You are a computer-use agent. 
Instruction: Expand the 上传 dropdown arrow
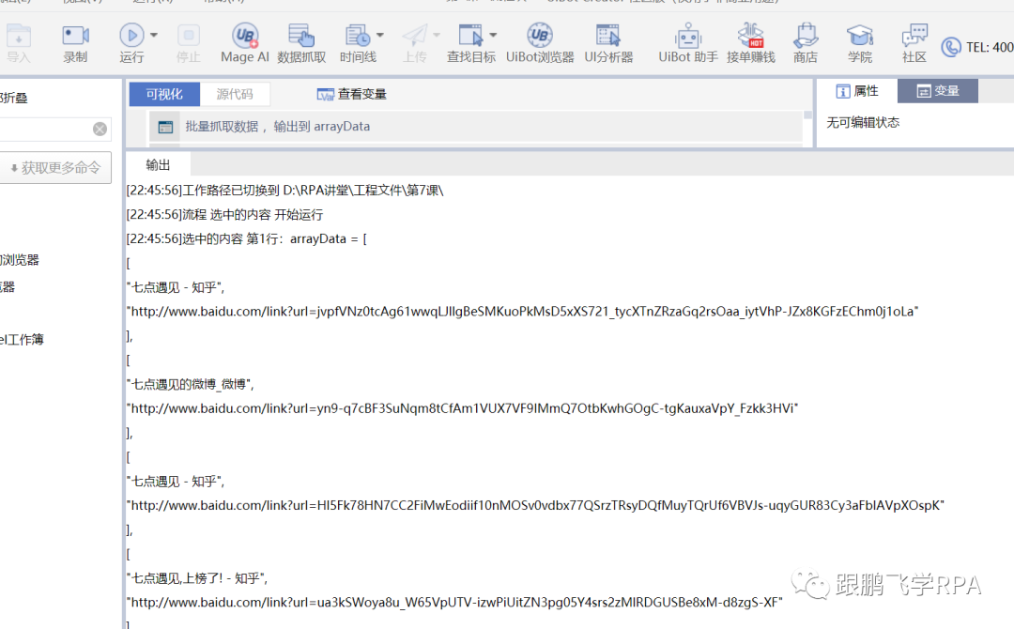[x=437, y=35]
